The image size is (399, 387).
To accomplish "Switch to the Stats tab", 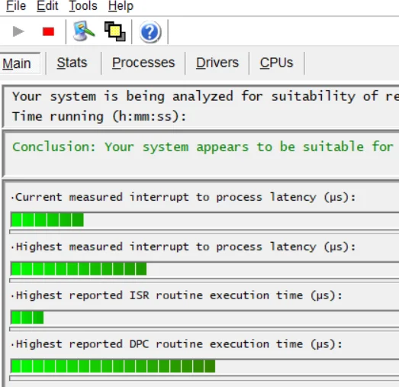I will tap(72, 63).
